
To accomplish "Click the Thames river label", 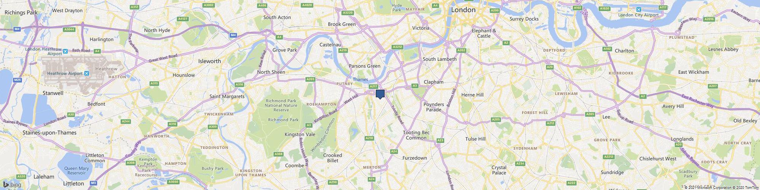I will pyautogui.click(x=360, y=79).
